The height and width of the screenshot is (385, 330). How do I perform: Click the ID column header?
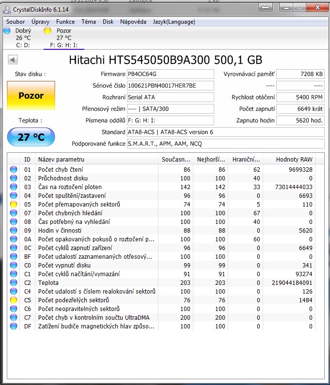click(x=27, y=159)
